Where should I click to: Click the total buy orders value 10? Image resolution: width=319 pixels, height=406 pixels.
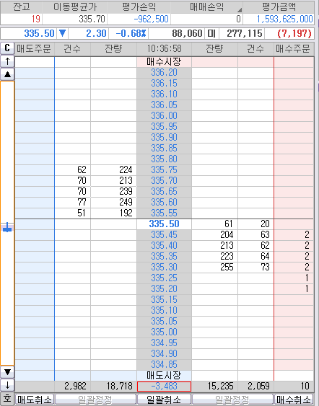tap(305, 387)
